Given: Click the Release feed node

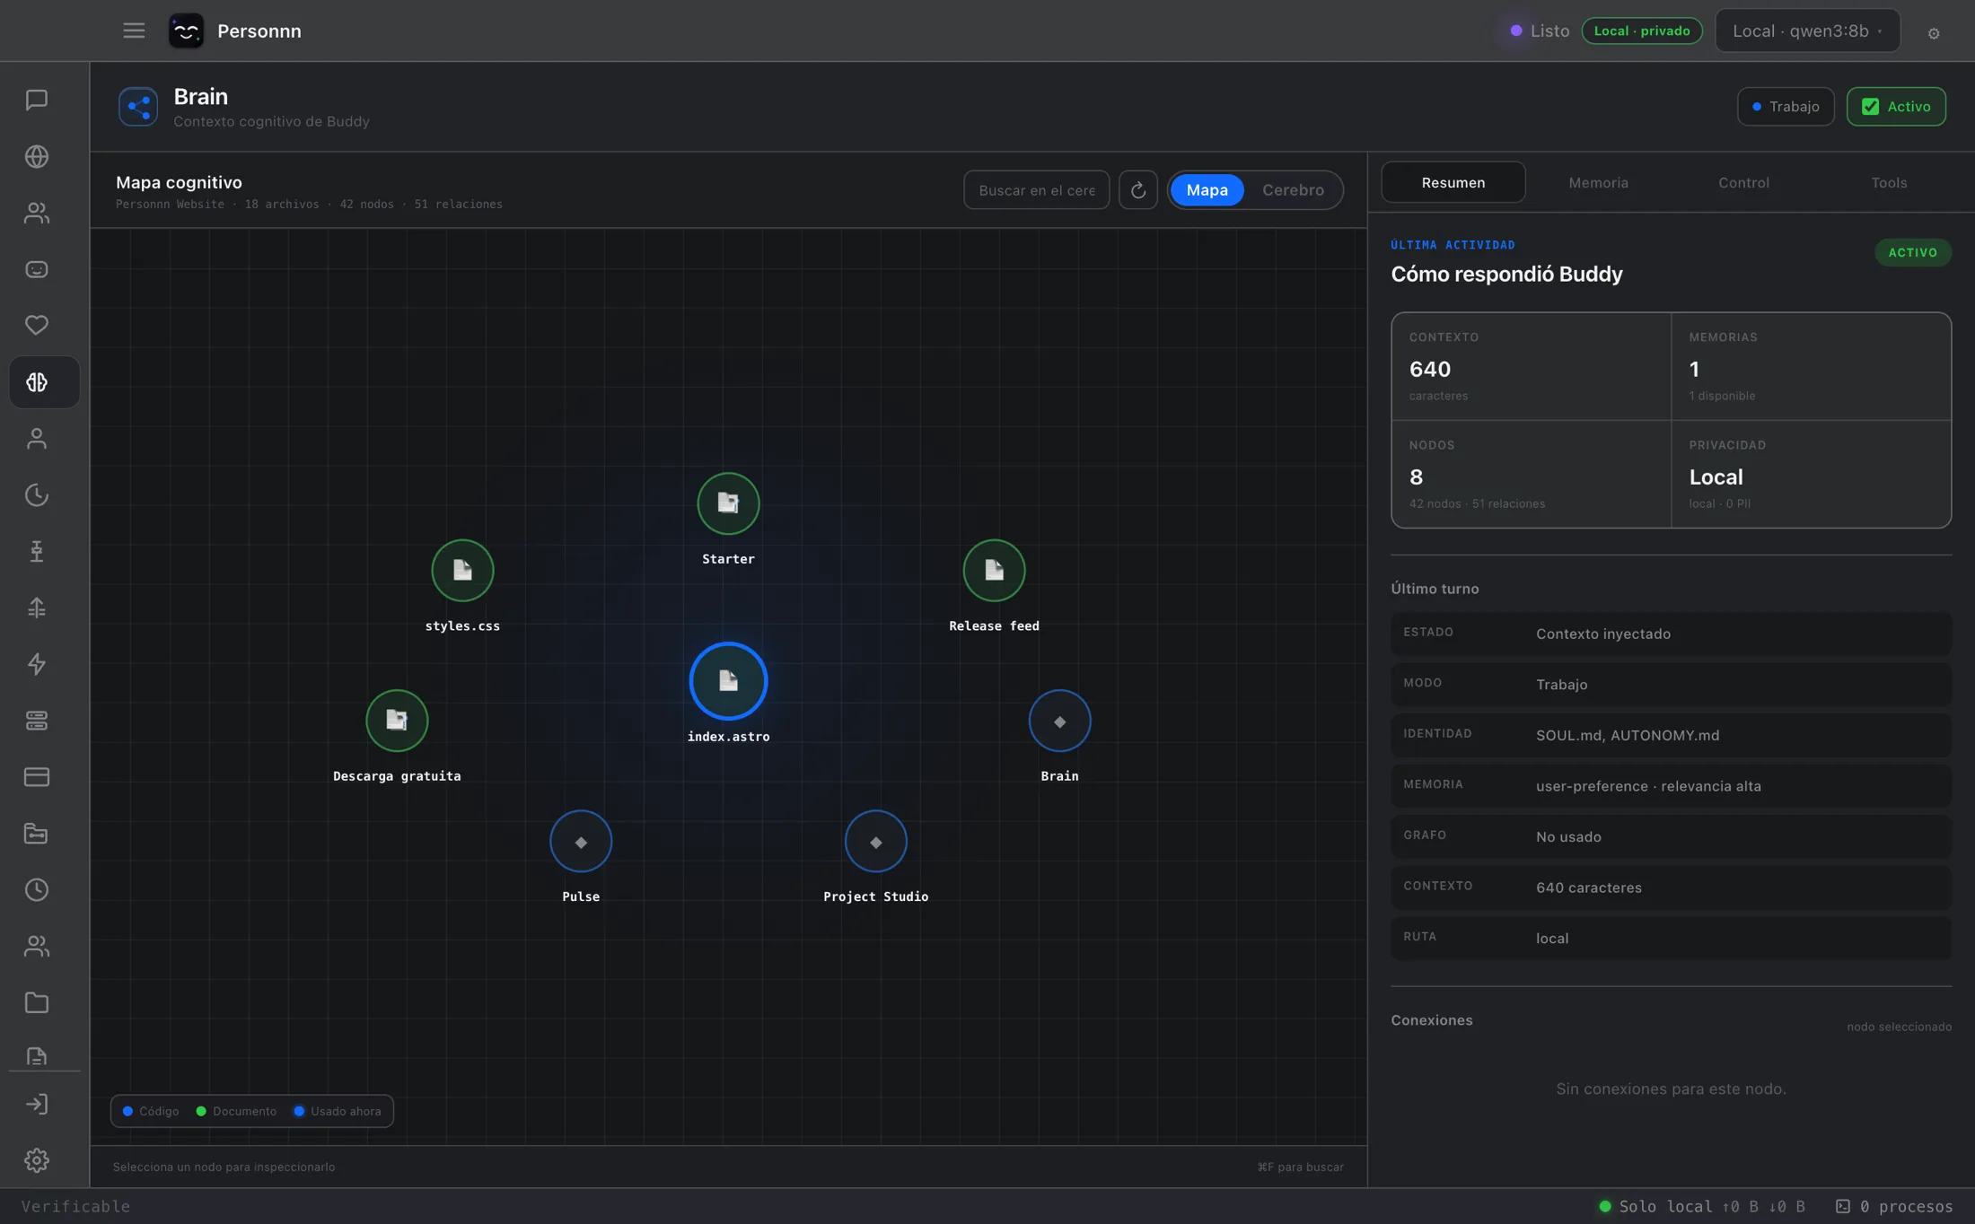Looking at the screenshot, I should pyautogui.click(x=994, y=571).
